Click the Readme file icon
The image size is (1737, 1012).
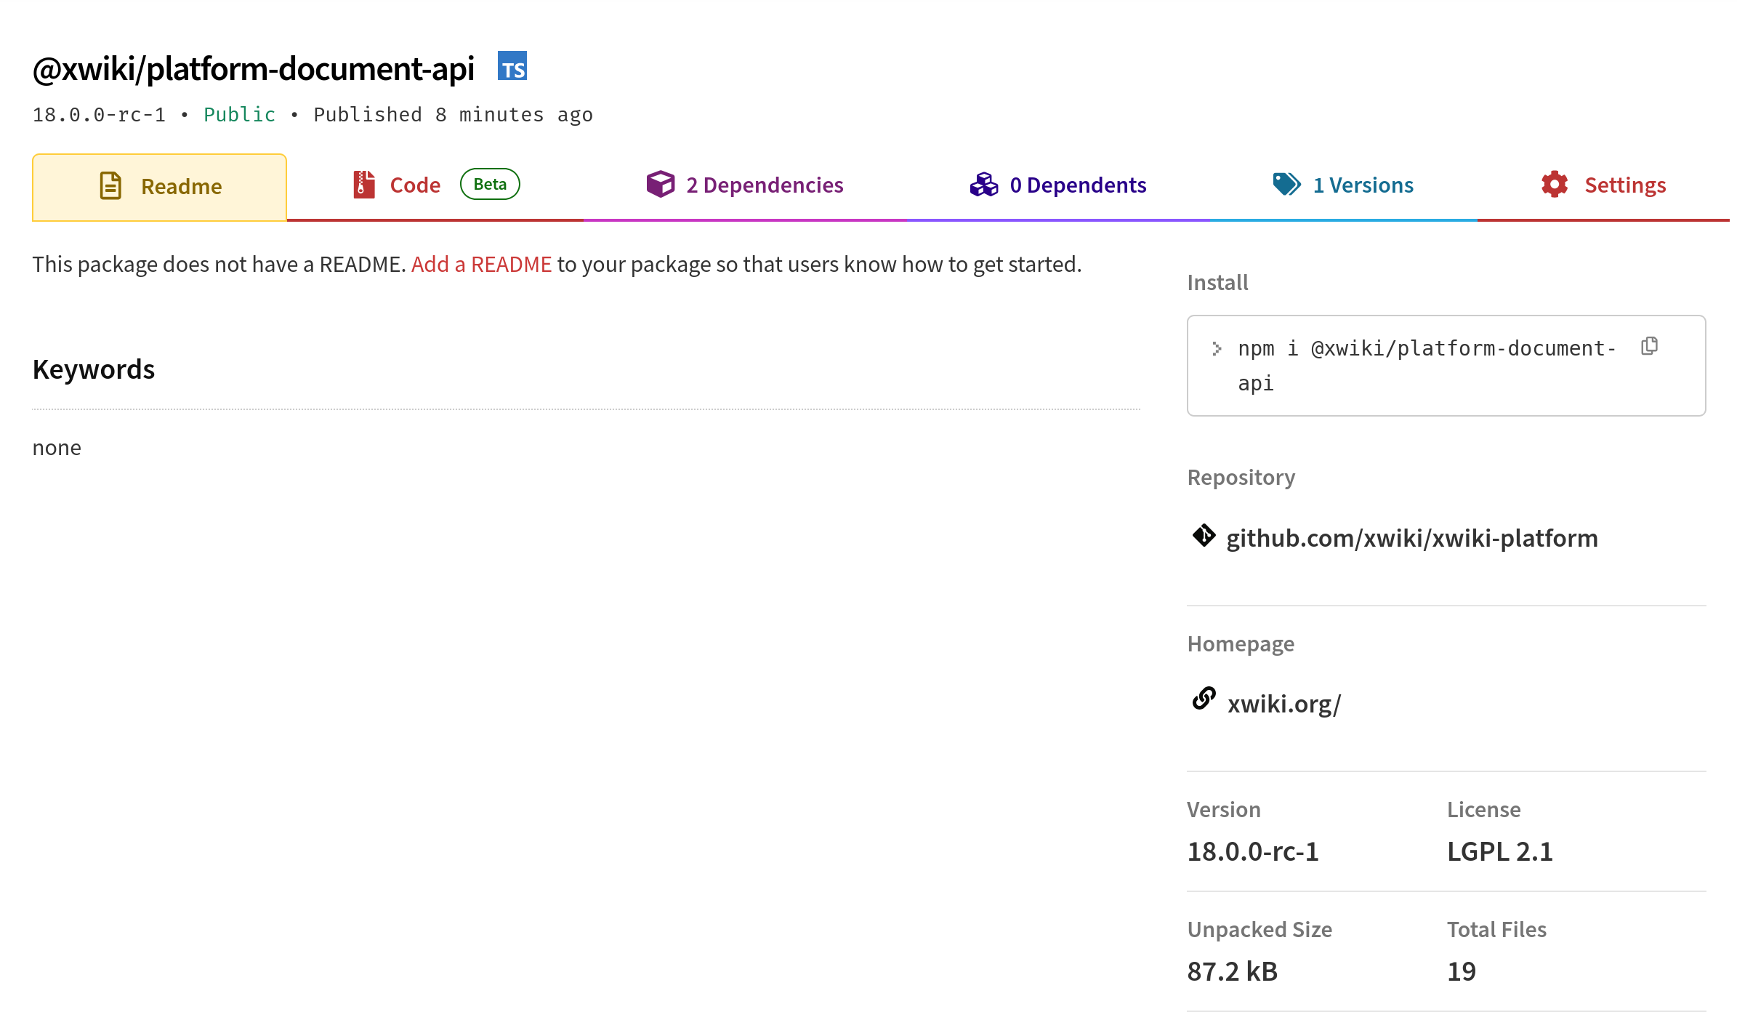pyautogui.click(x=110, y=186)
